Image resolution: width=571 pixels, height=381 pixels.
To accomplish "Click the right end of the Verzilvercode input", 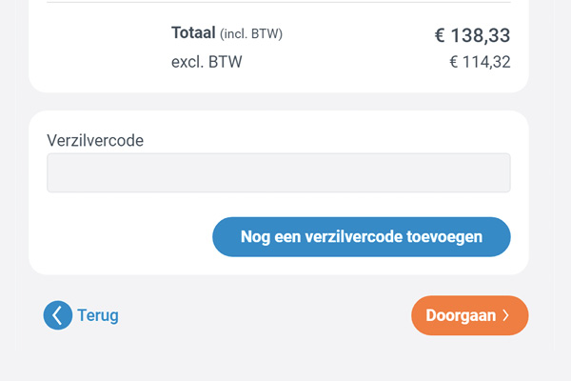I will pyautogui.click(x=499, y=172).
